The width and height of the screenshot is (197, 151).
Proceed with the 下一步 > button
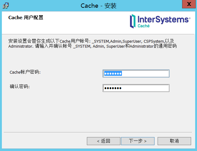pos(138,141)
